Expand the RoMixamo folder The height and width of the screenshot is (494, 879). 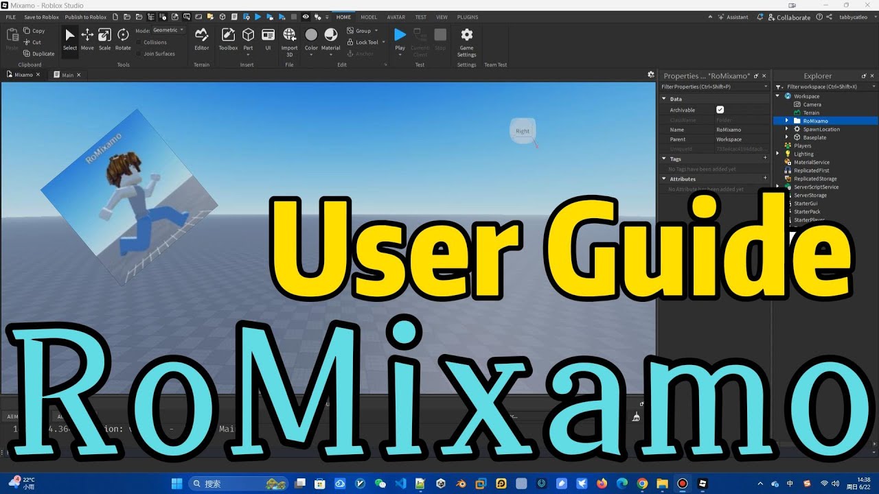point(787,121)
